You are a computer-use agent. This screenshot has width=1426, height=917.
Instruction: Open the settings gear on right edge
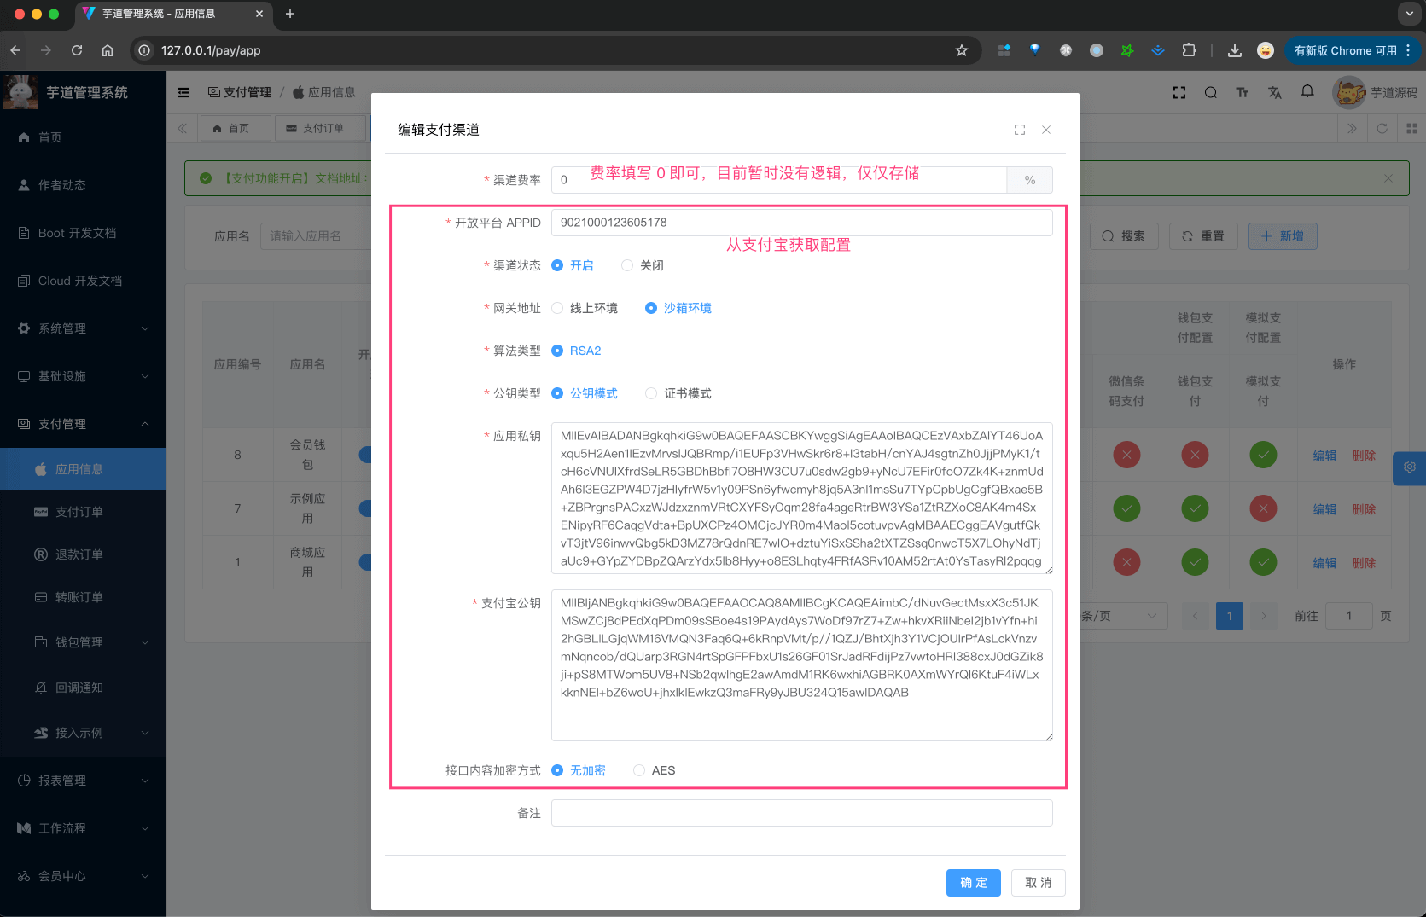pyautogui.click(x=1409, y=467)
